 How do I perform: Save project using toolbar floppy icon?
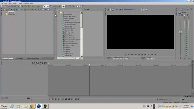pos(8,6)
